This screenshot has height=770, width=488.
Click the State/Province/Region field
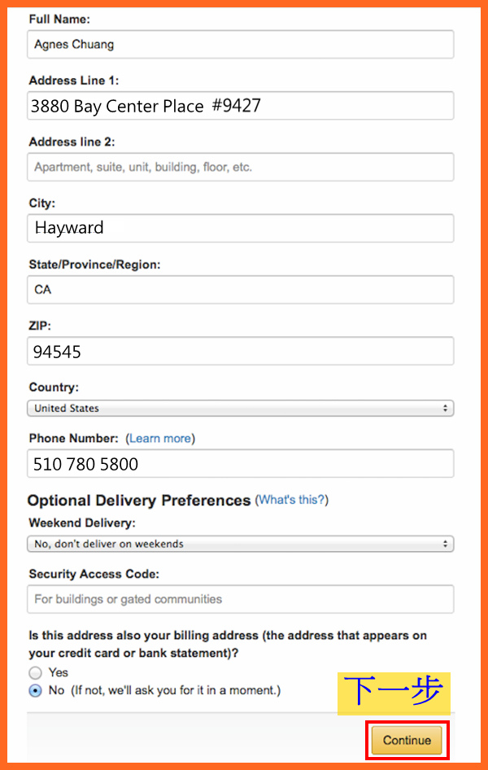[x=241, y=289]
